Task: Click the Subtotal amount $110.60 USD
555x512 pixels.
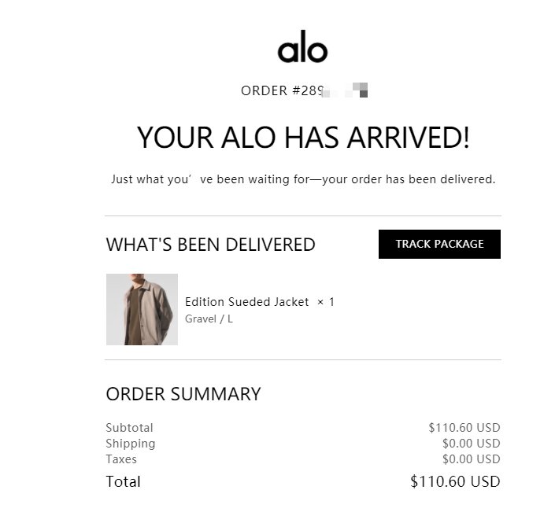Action: [x=464, y=428]
